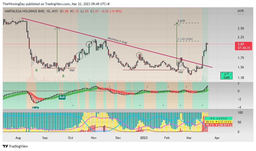Viewport: 256px width, 151px height.
Task: Click the −0.02 (−0.96%) change value
Action: [x=111, y=11]
